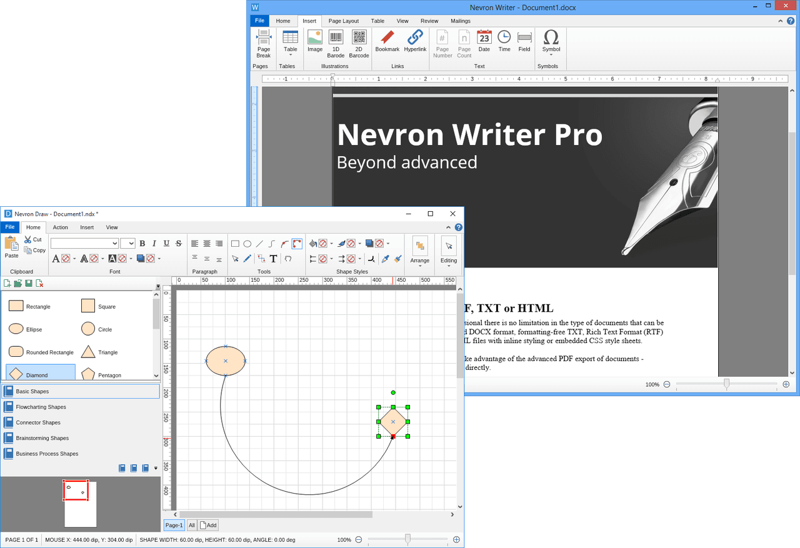Toggle Italic in Draw's Font group

click(154, 244)
